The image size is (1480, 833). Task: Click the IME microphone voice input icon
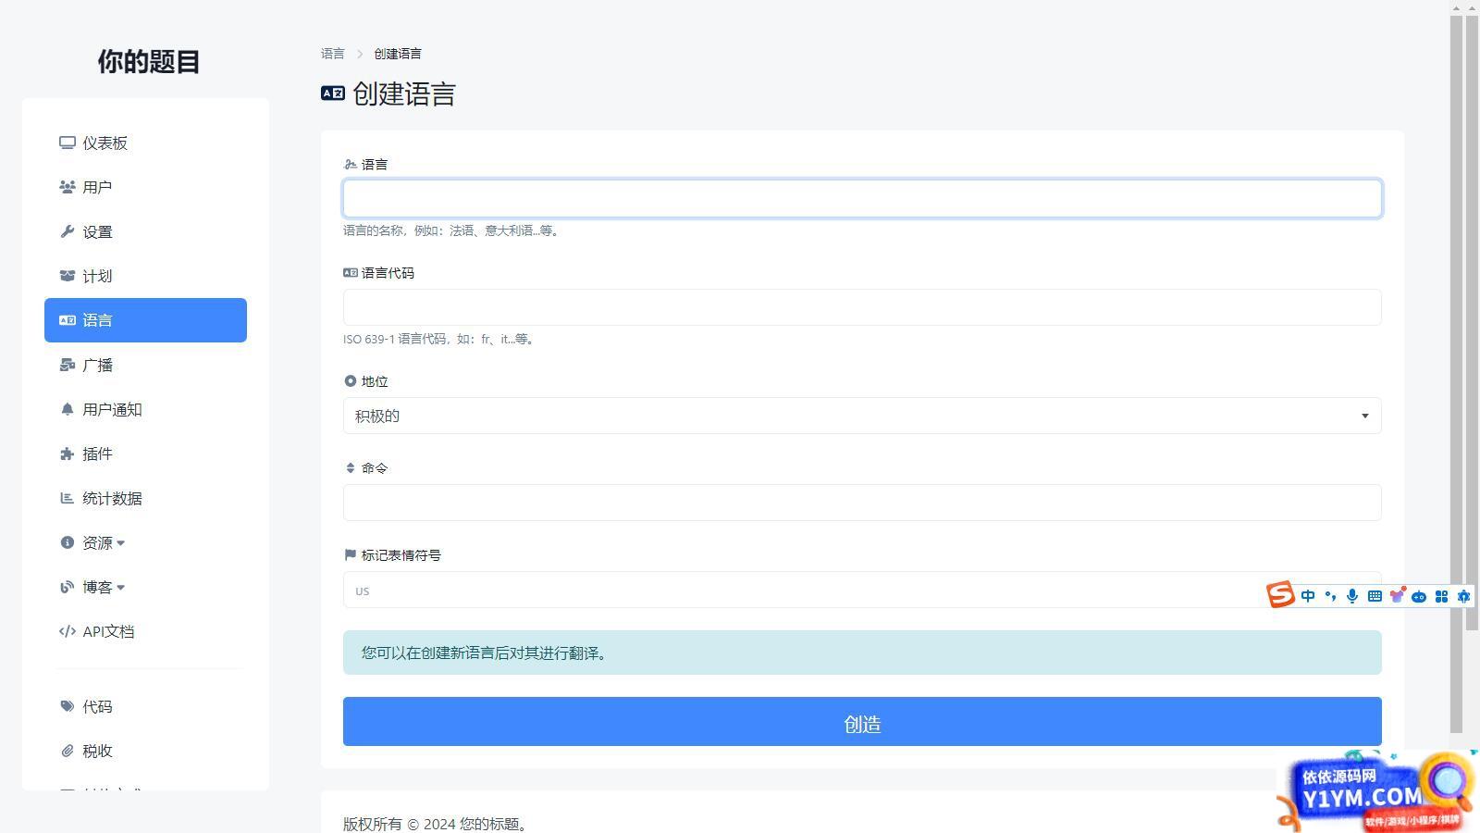[1352, 596]
